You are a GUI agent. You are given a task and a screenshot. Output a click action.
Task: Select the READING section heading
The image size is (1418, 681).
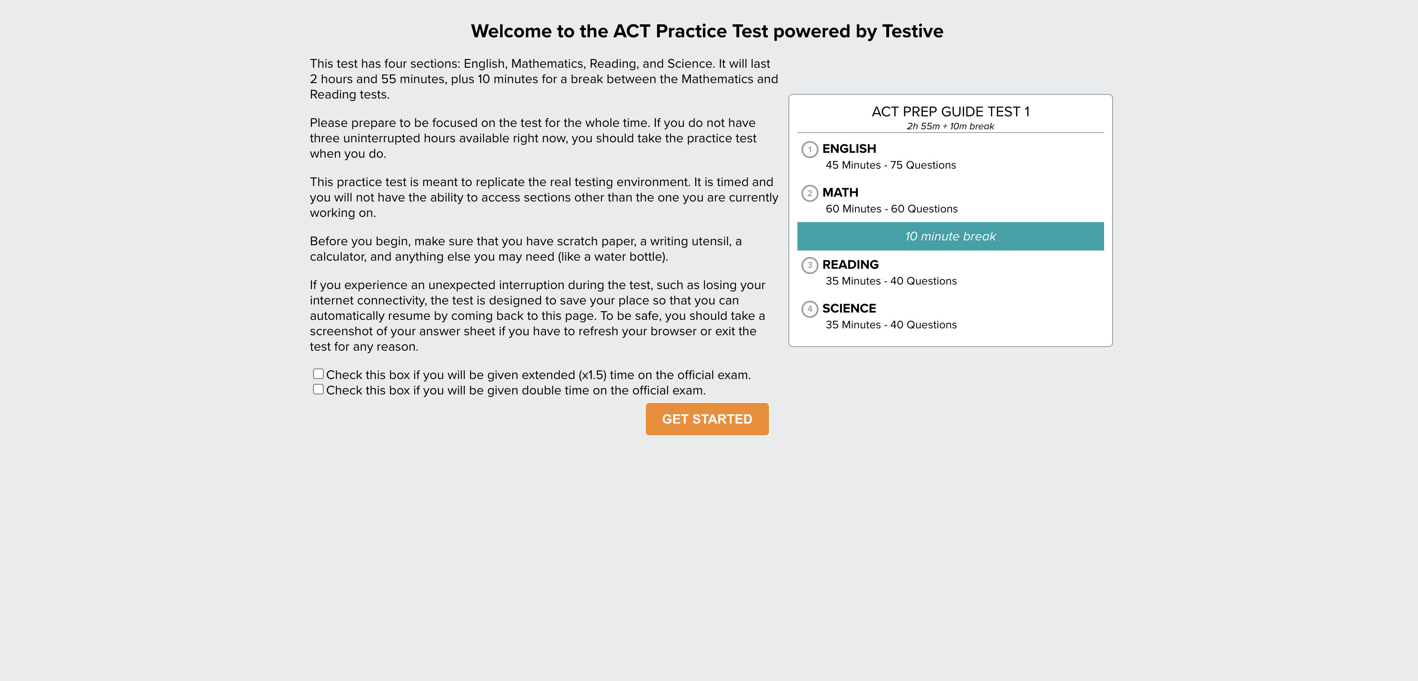tap(850, 265)
